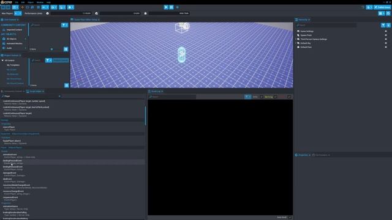
Task: Toggle the Warning checkbox in Event Log
Action: coord(275,97)
